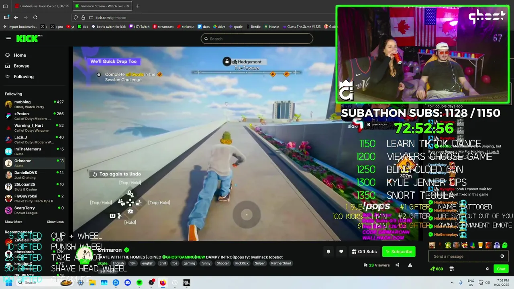Reload the page
Image resolution: width=514 pixels, height=289 pixels.
[35, 17]
